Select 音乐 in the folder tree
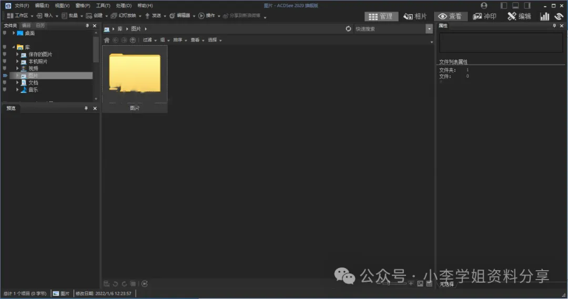The width and height of the screenshot is (568, 299). point(33,90)
